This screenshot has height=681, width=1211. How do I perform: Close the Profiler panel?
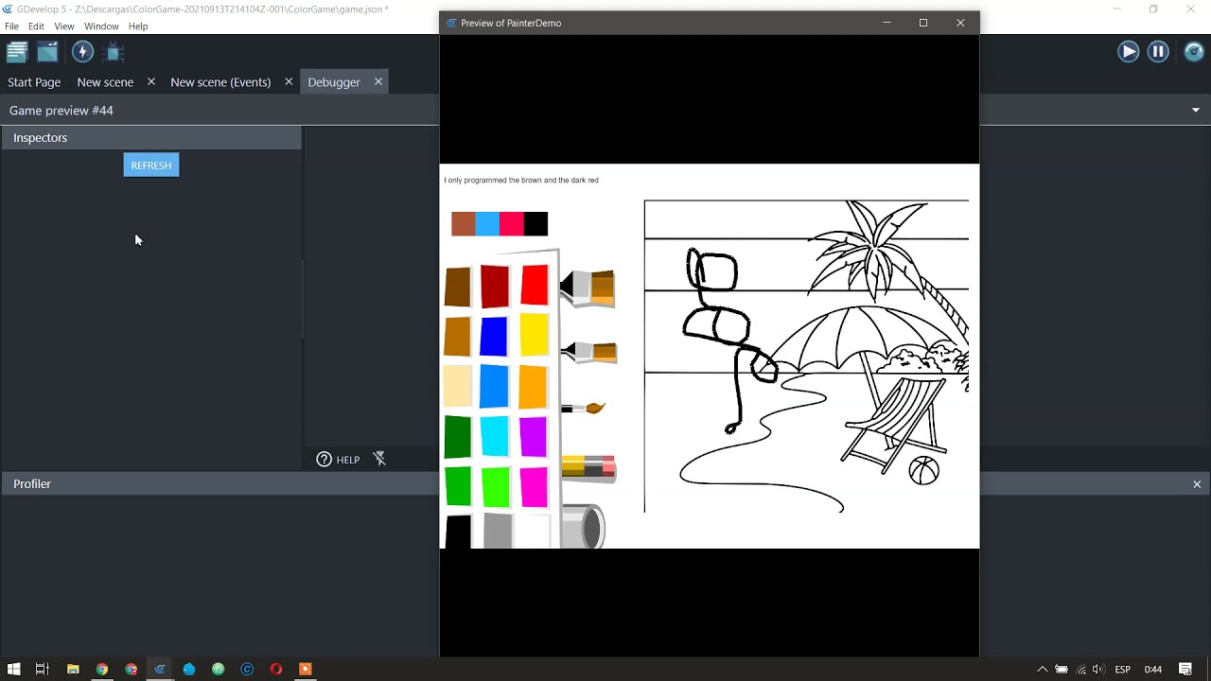[1197, 484]
